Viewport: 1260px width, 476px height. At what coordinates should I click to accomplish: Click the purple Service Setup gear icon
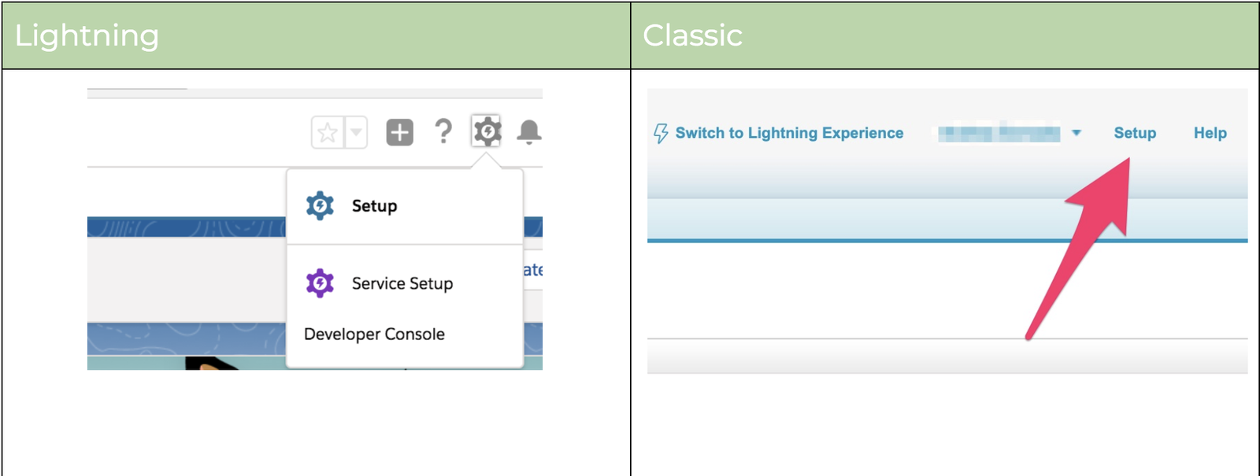pos(320,282)
